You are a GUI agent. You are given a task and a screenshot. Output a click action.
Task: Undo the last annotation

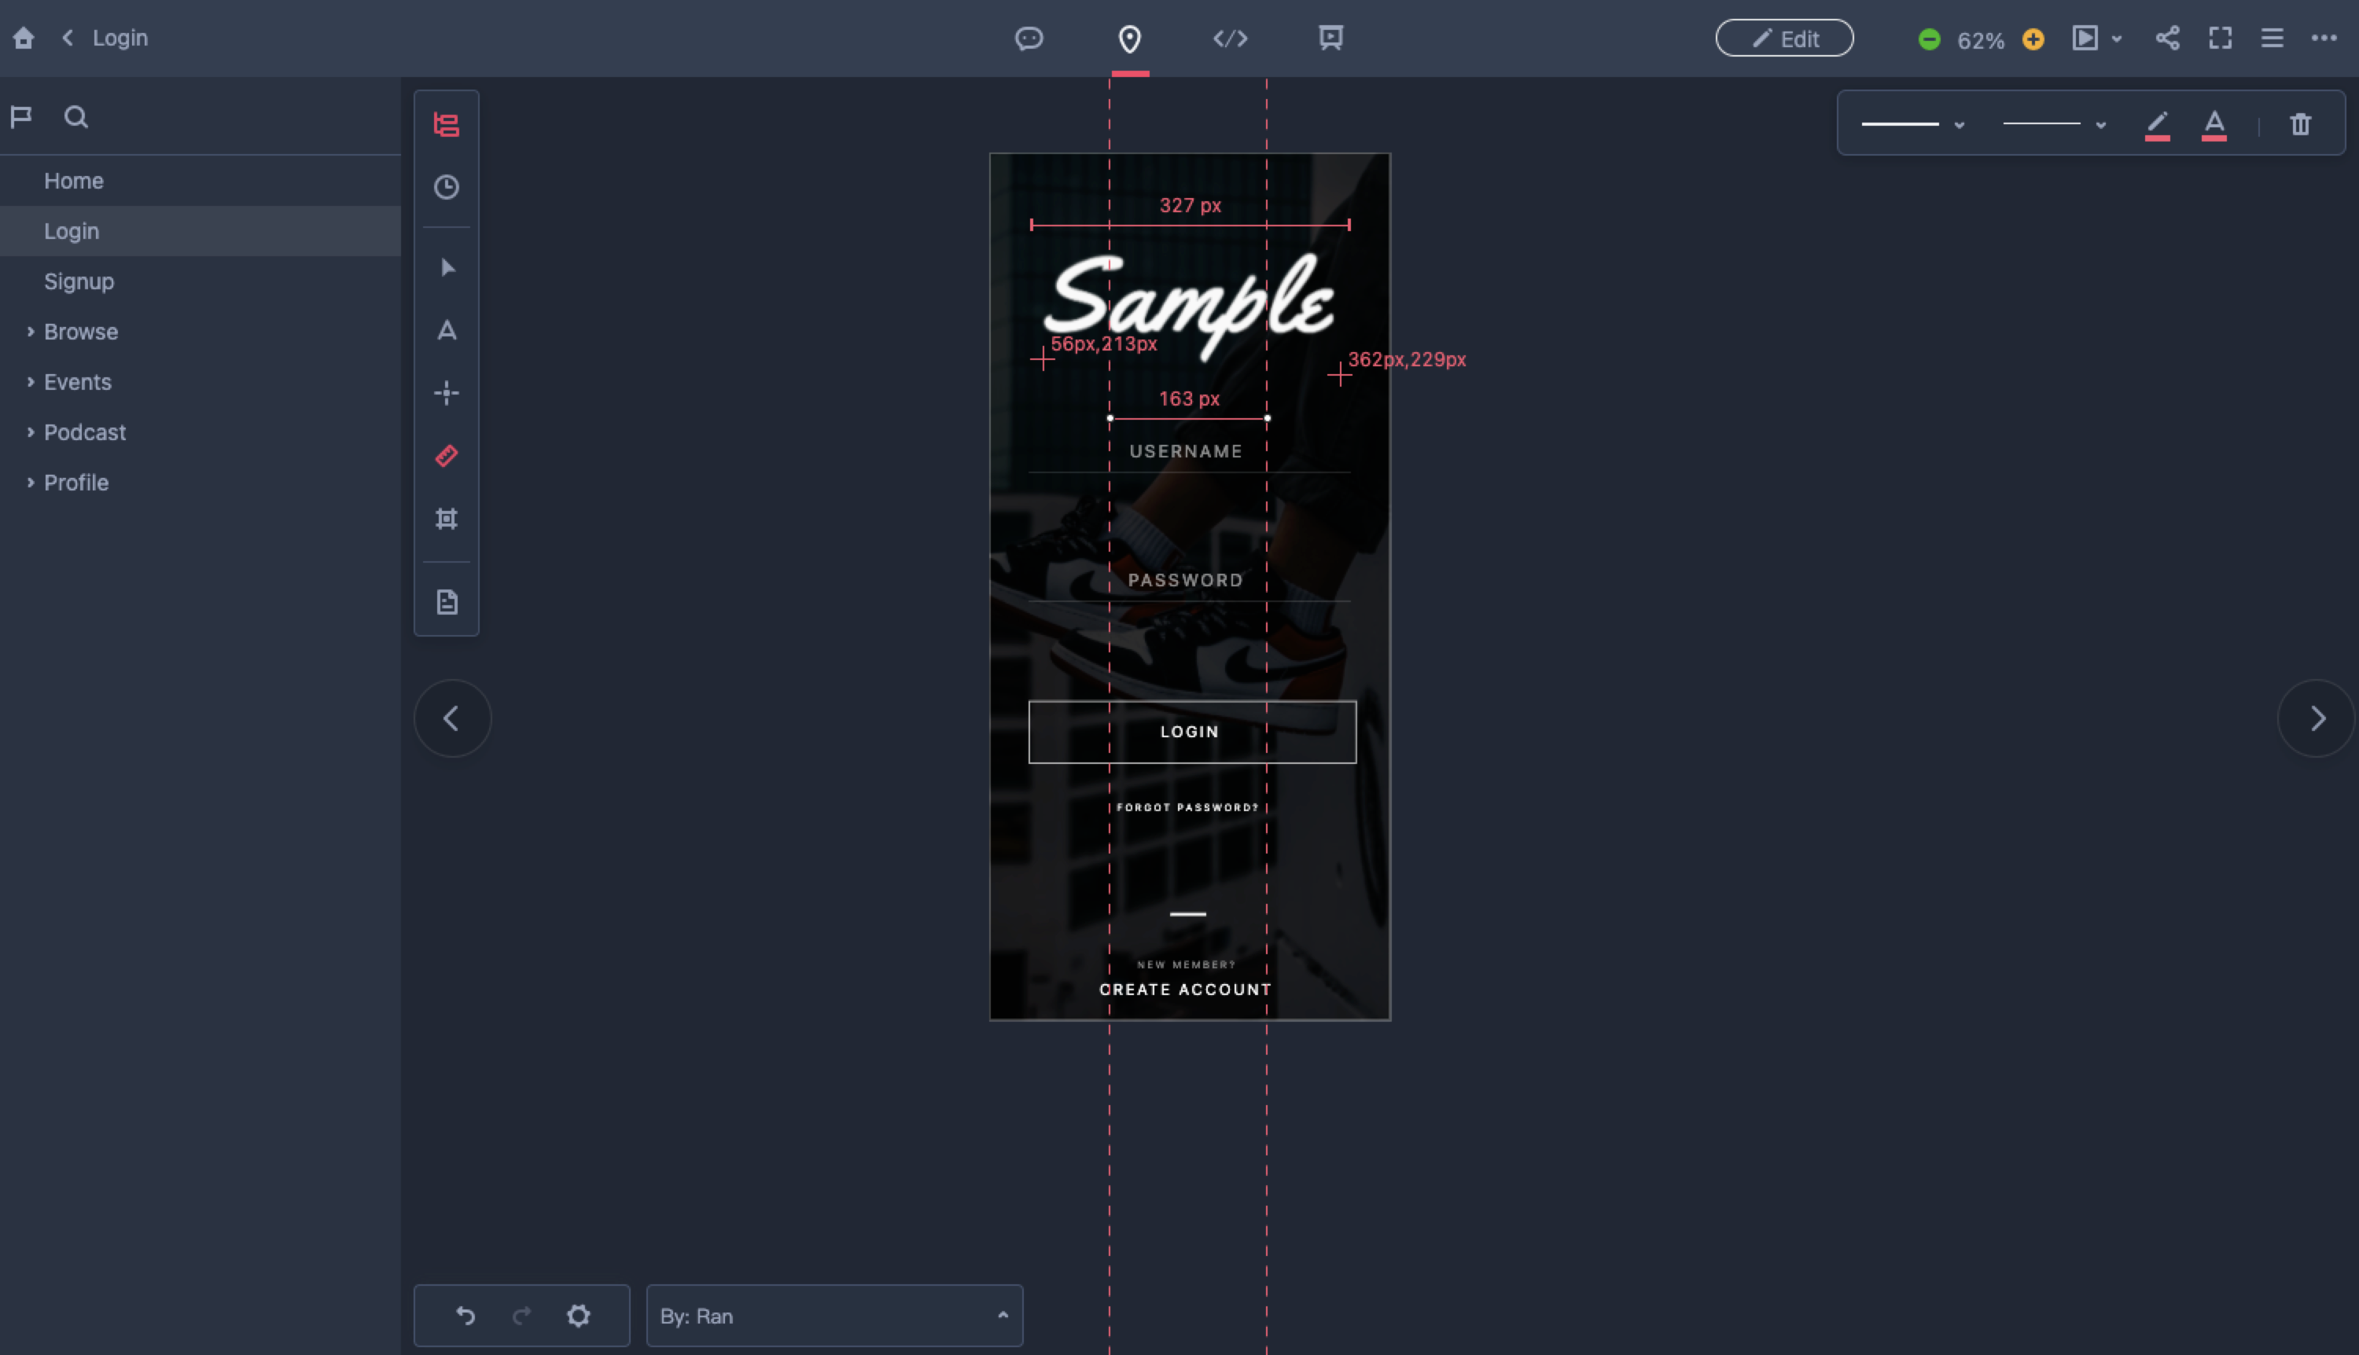(466, 1316)
